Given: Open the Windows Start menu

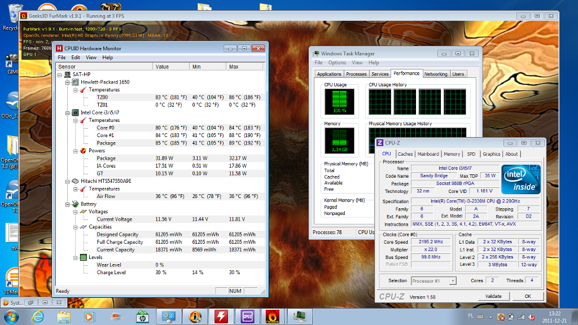Looking at the screenshot, I should coord(11,317).
